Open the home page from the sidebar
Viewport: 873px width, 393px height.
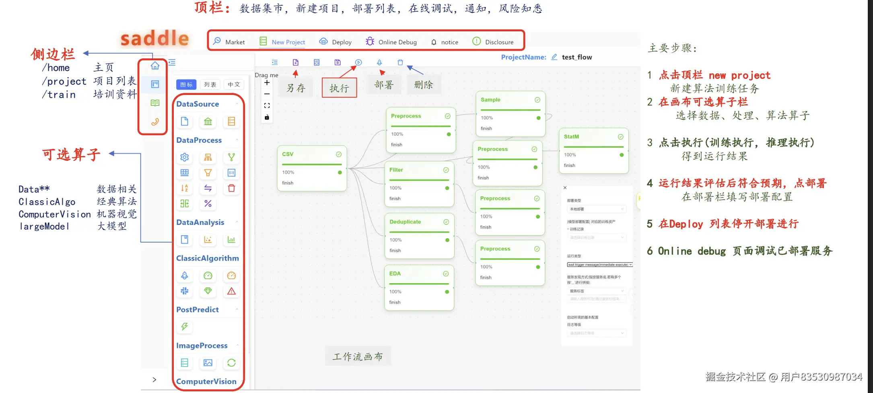tap(155, 66)
